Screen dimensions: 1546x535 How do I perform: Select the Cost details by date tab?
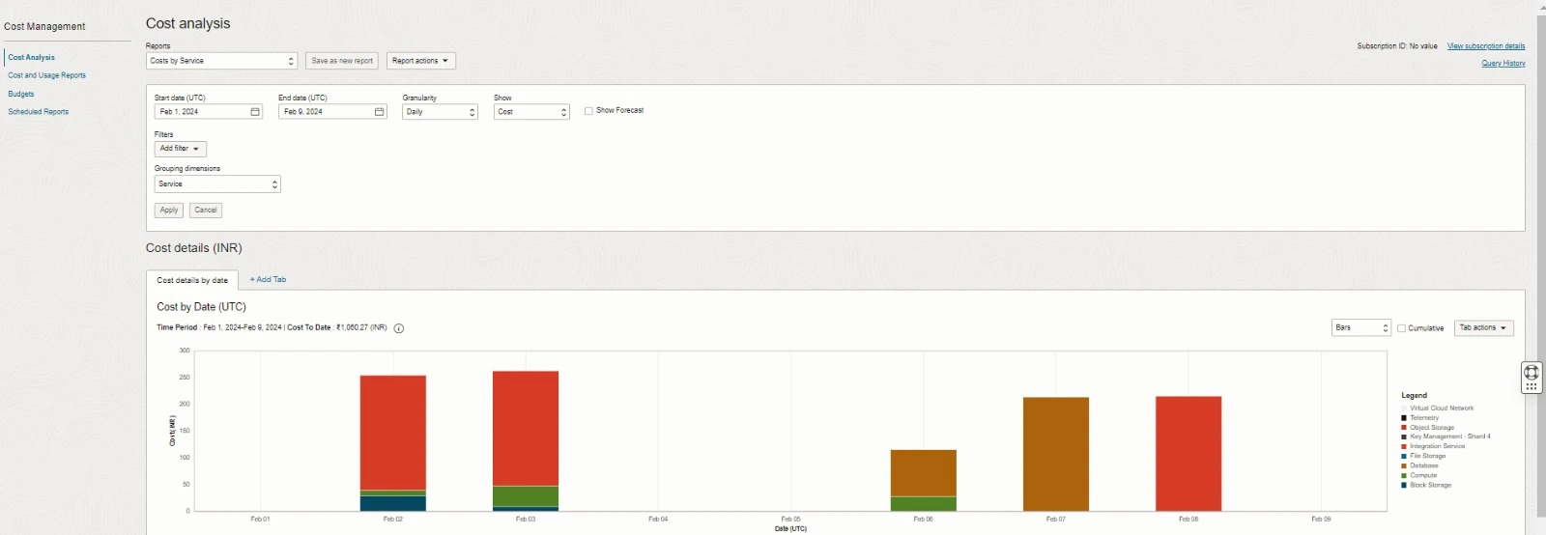(192, 280)
